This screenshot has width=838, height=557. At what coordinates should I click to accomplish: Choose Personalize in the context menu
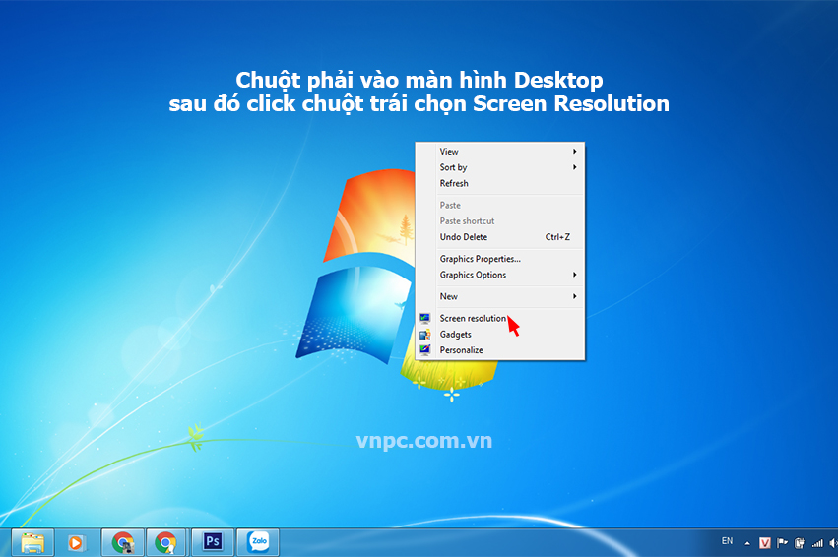coord(500,350)
